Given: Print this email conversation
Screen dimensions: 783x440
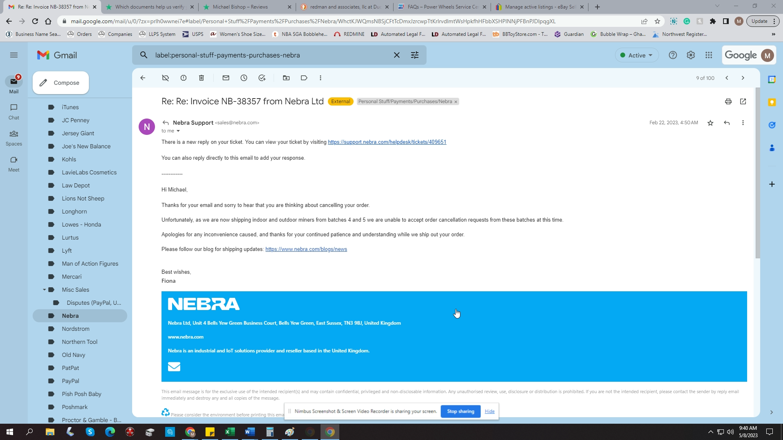Looking at the screenshot, I should (x=728, y=101).
